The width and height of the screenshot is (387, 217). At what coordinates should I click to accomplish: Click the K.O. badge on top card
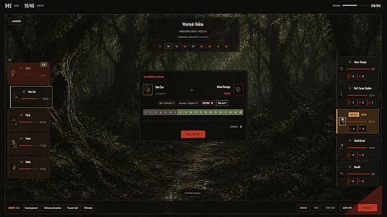43,65
